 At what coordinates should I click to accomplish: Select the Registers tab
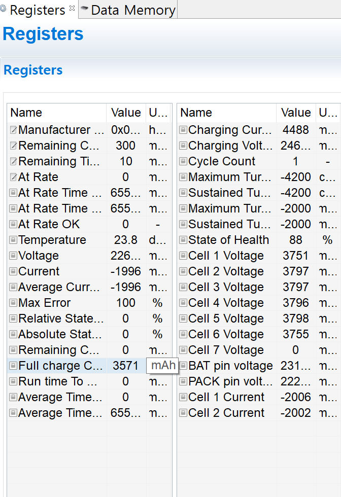(x=37, y=10)
